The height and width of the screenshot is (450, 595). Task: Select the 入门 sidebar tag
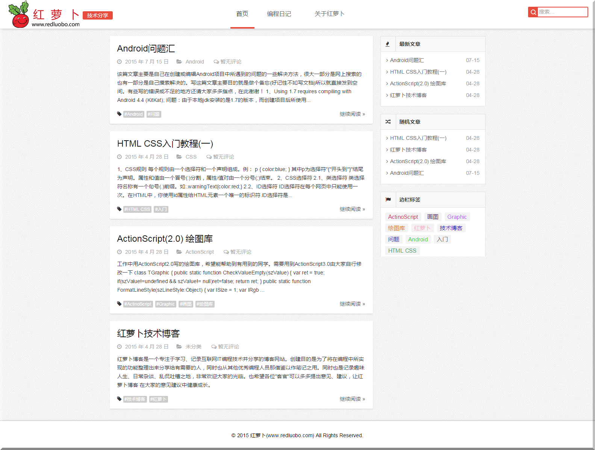coord(442,239)
